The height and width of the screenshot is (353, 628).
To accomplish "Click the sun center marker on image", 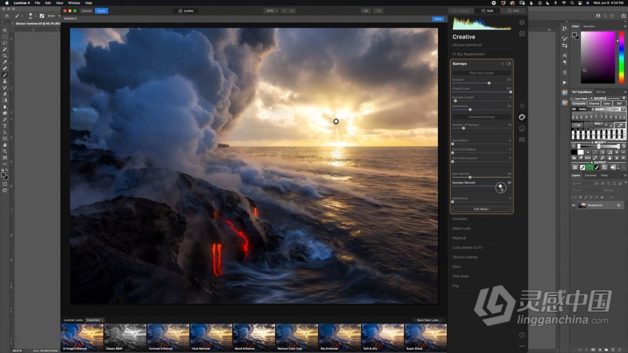I will pyautogui.click(x=336, y=122).
